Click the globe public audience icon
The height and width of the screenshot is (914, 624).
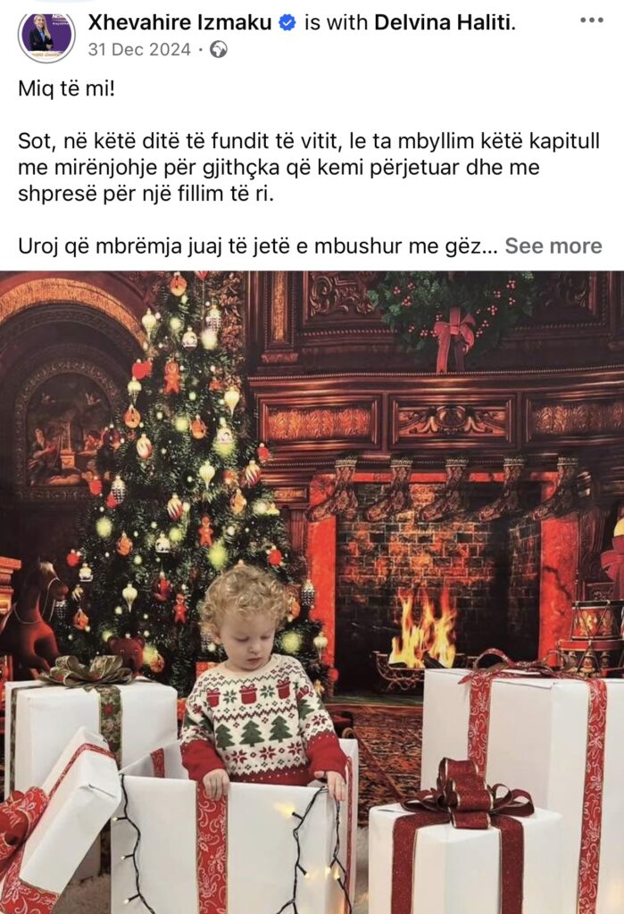[x=219, y=50]
